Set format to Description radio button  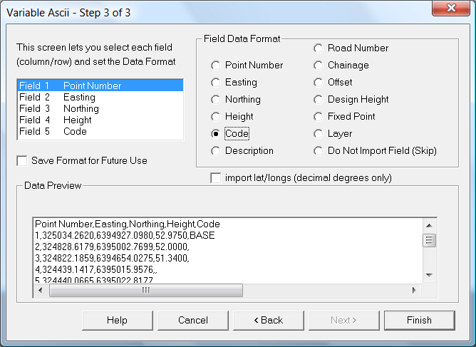216,151
